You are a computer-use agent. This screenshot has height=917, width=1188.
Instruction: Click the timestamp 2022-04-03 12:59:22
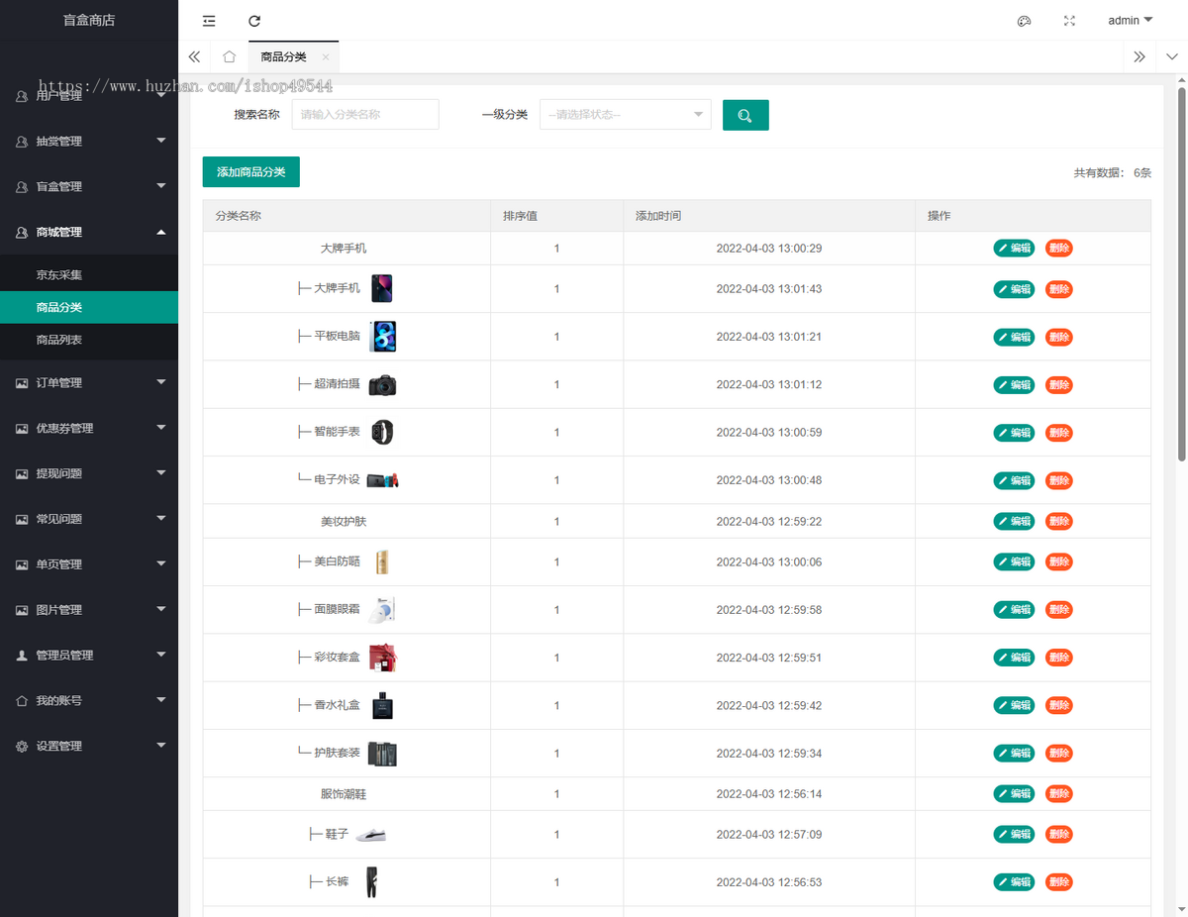point(769,521)
